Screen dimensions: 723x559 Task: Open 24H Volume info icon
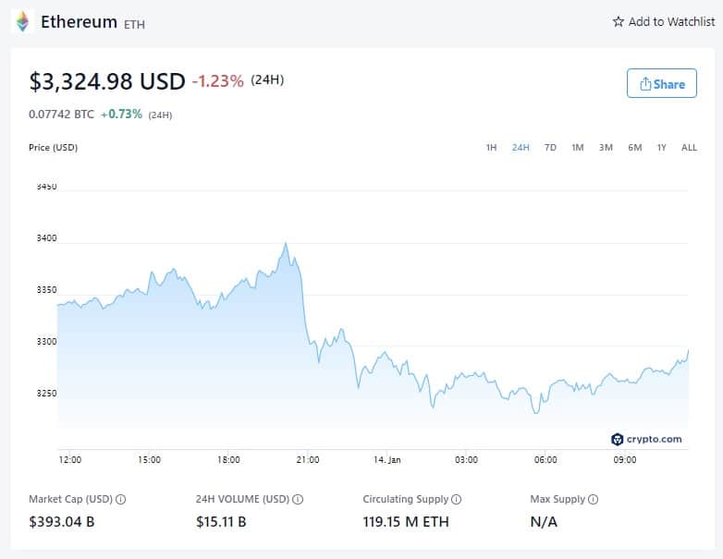coord(298,500)
